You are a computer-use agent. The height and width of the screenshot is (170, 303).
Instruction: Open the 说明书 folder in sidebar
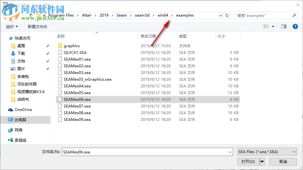23,100
